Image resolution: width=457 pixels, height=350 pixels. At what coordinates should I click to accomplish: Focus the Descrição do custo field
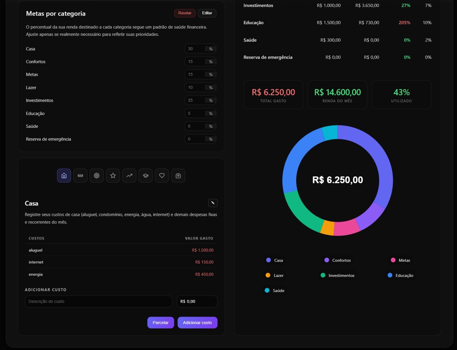coord(98,301)
